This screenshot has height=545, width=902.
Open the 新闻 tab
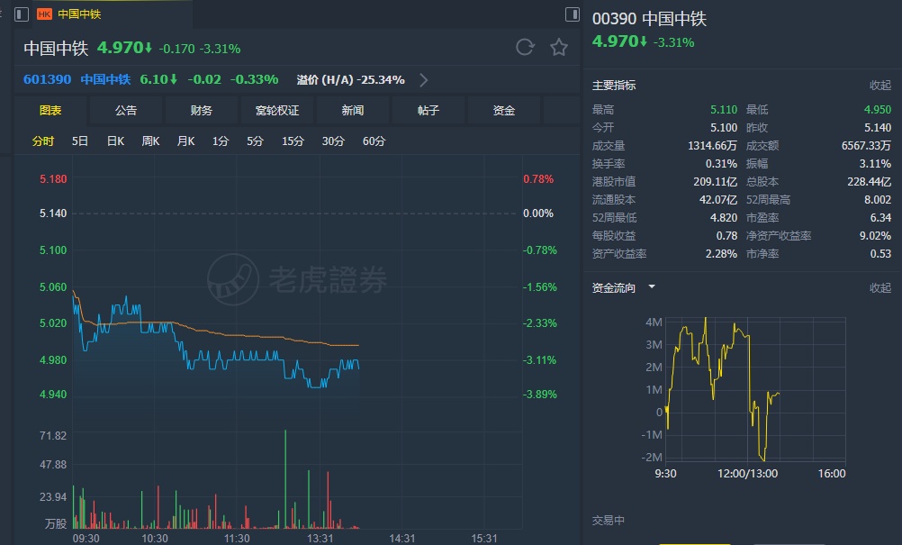pos(353,111)
